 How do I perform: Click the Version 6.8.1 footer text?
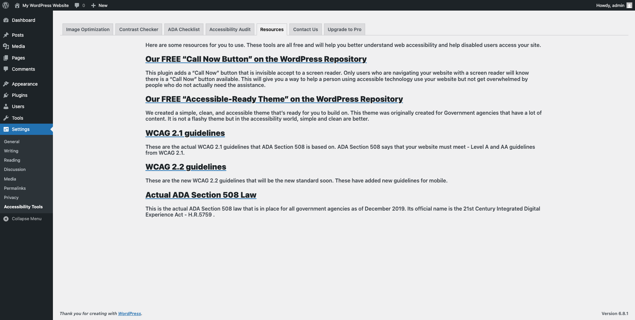click(615, 313)
